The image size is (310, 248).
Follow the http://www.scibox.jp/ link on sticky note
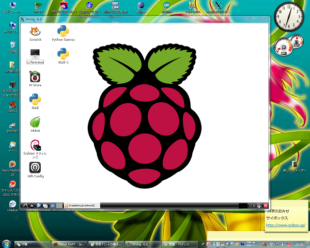click(x=286, y=225)
